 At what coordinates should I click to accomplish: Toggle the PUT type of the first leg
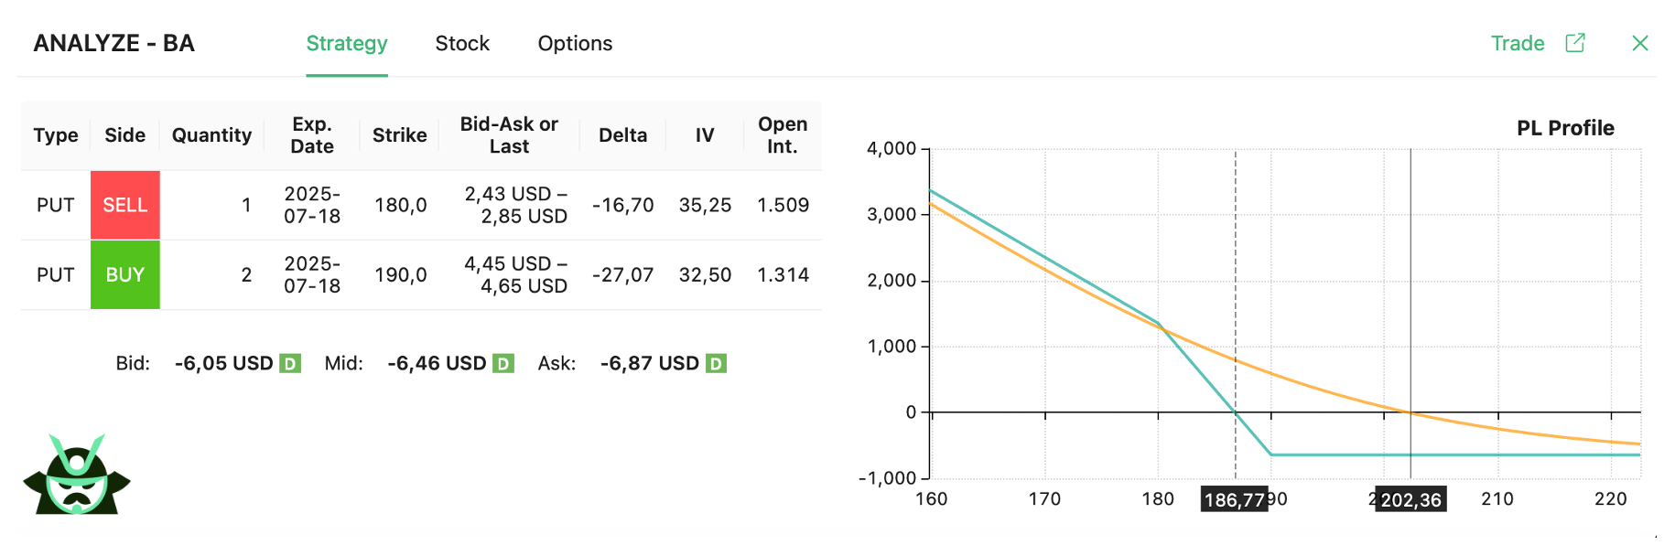tap(54, 204)
